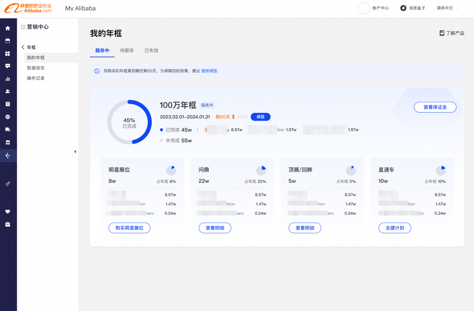Open the store icon in sidebar
This screenshot has width=474, height=311.
(x=8, y=41)
